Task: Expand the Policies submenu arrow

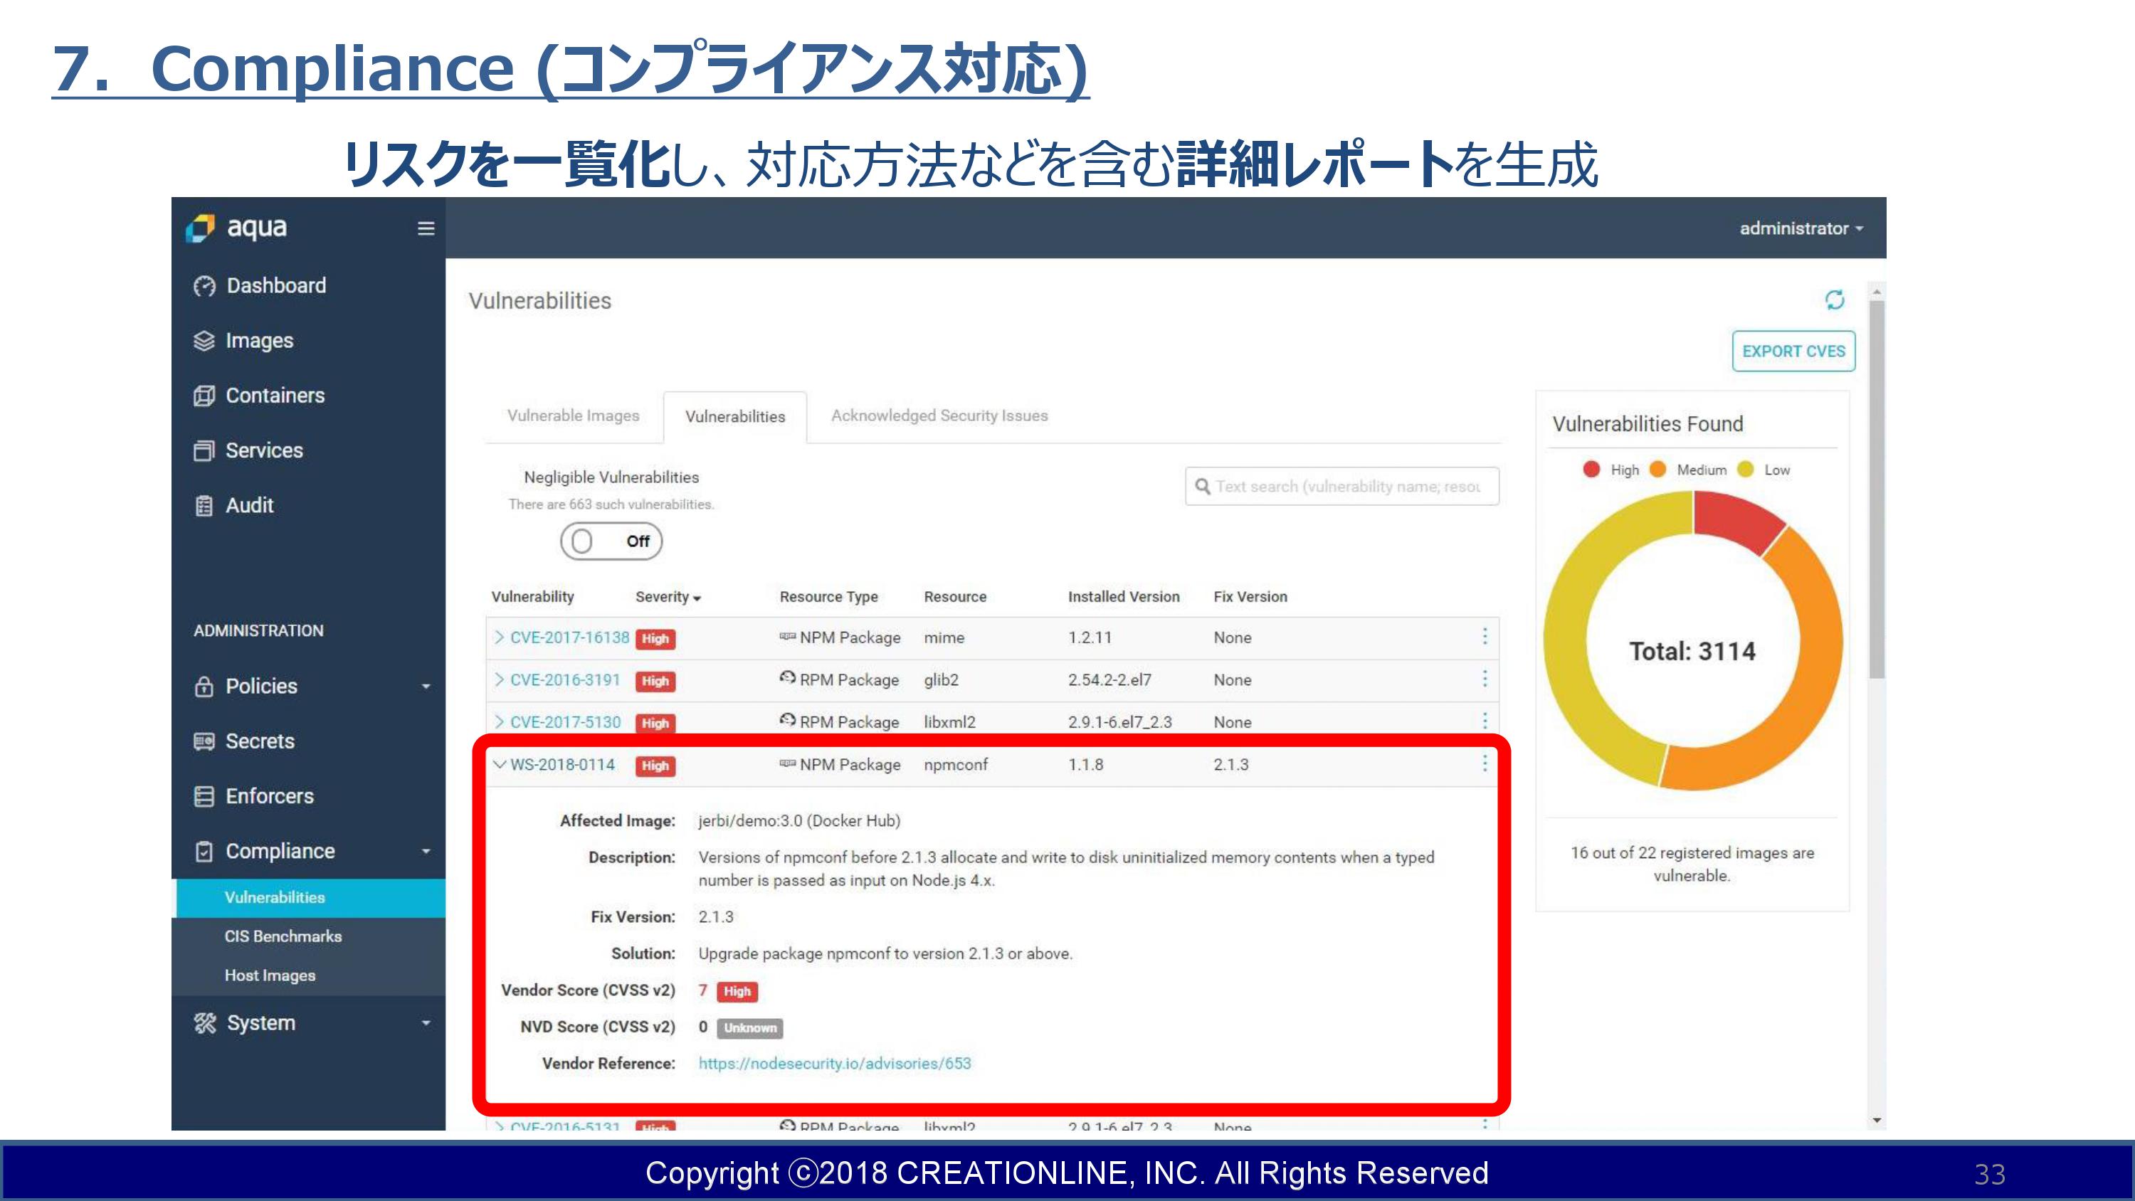Action: click(x=426, y=687)
